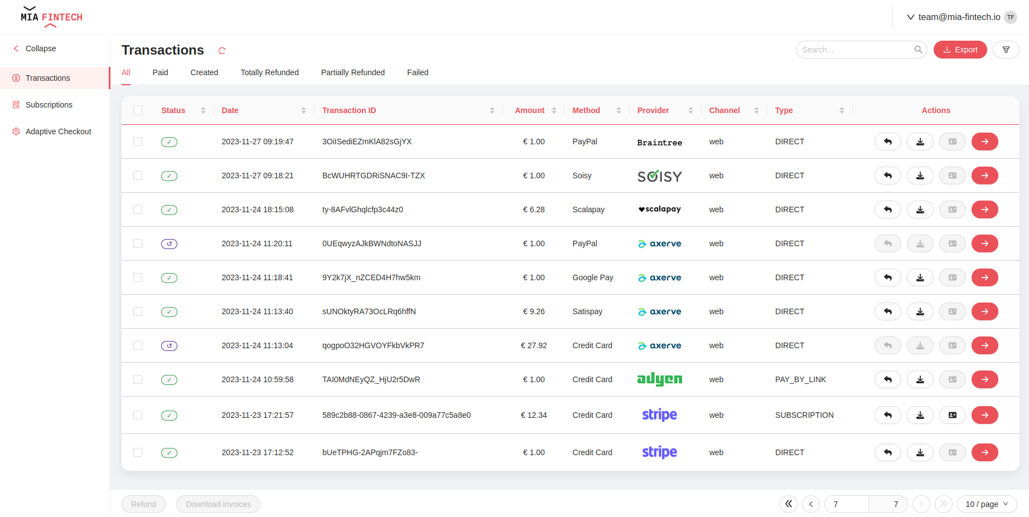
Task: Open the Adaptive Checkout gear icon
Action: 16,131
